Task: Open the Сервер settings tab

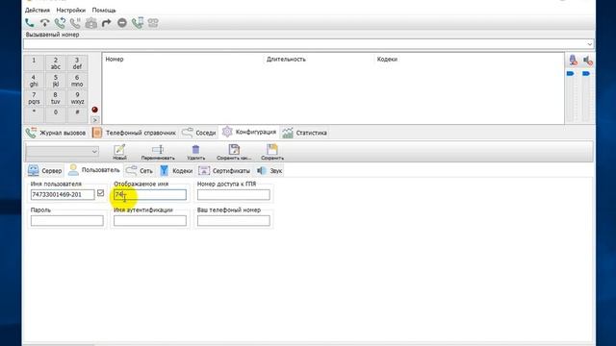Action: pyautogui.click(x=45, y=171)
